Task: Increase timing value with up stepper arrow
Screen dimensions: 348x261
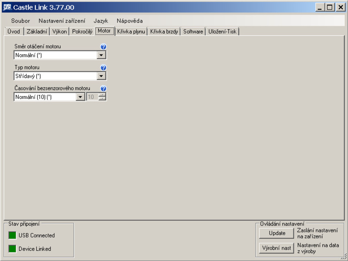Action: 102,95
